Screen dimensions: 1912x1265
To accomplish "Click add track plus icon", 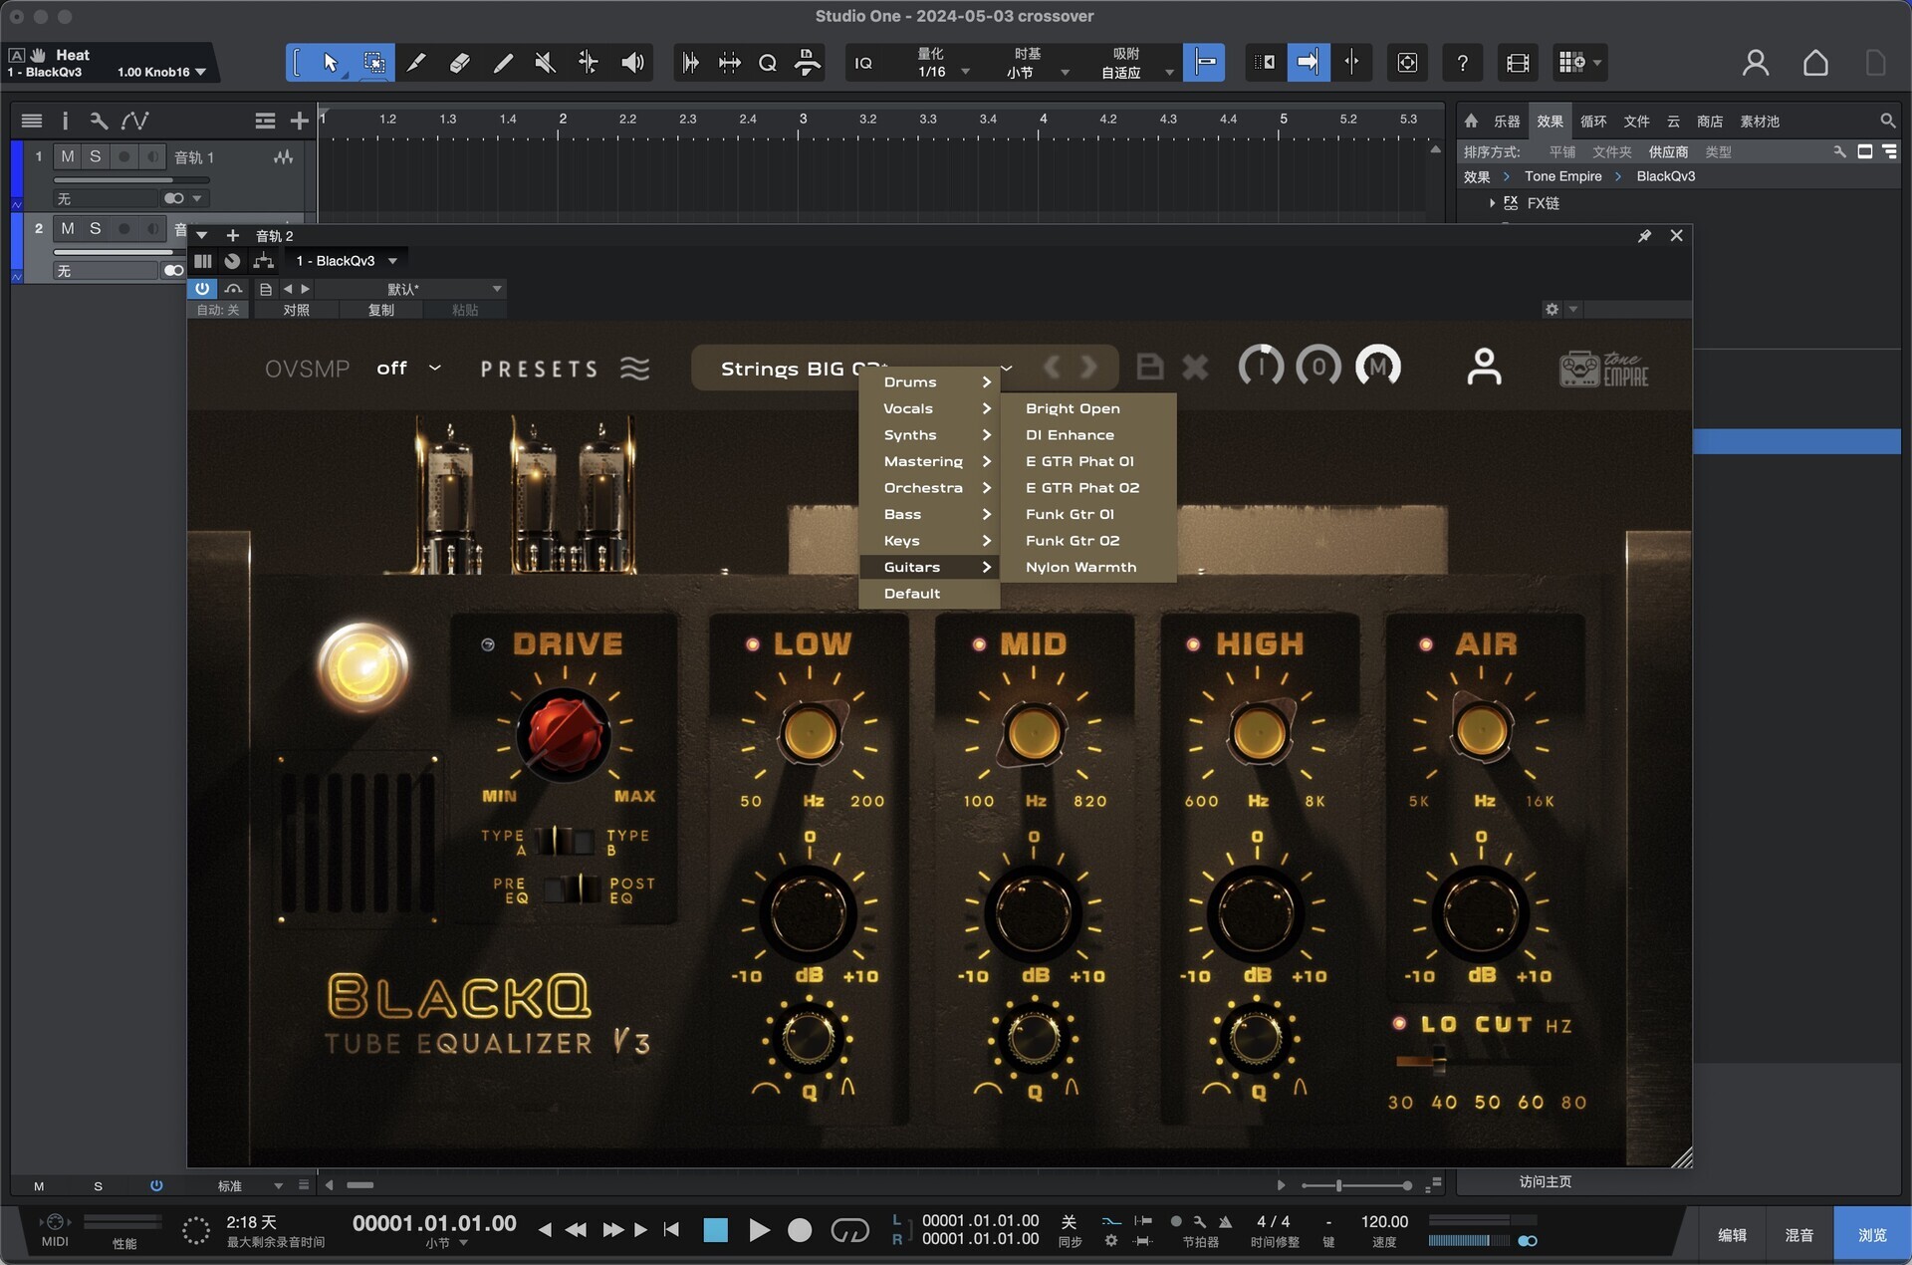I will (299, 121).
